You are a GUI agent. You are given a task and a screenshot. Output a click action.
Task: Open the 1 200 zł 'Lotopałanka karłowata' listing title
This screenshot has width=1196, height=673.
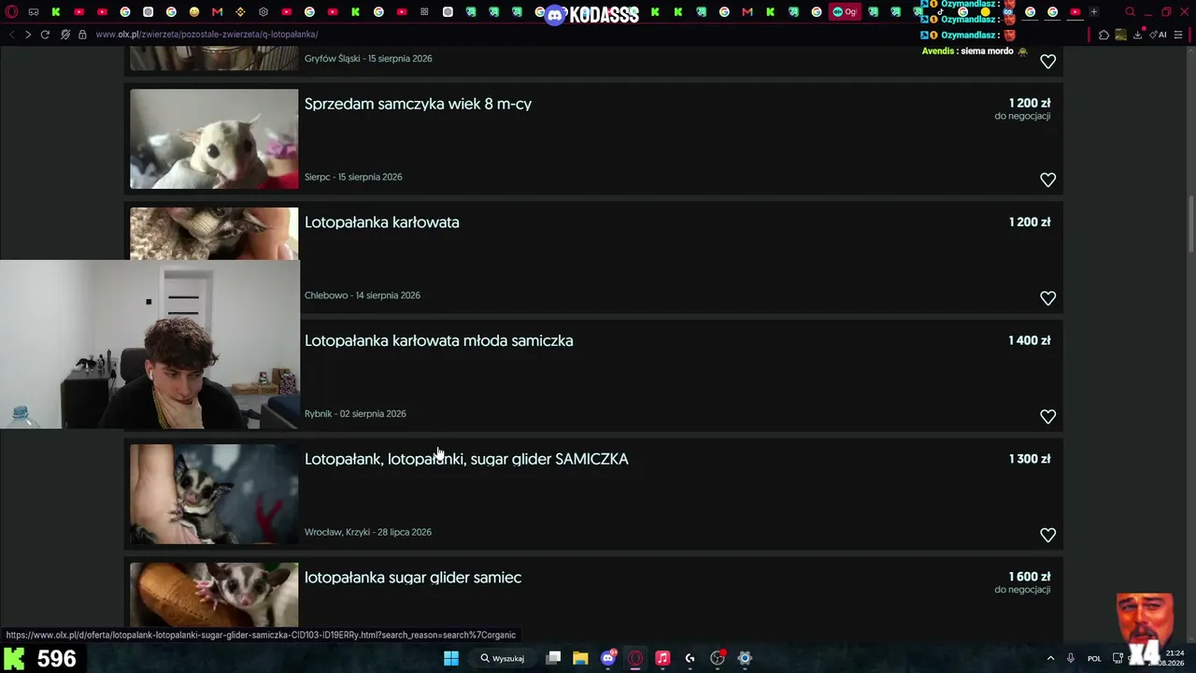pyautogui.click(x=381, y=222)
